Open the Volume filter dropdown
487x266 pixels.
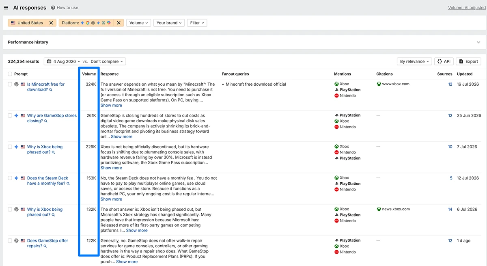[138, 23]
